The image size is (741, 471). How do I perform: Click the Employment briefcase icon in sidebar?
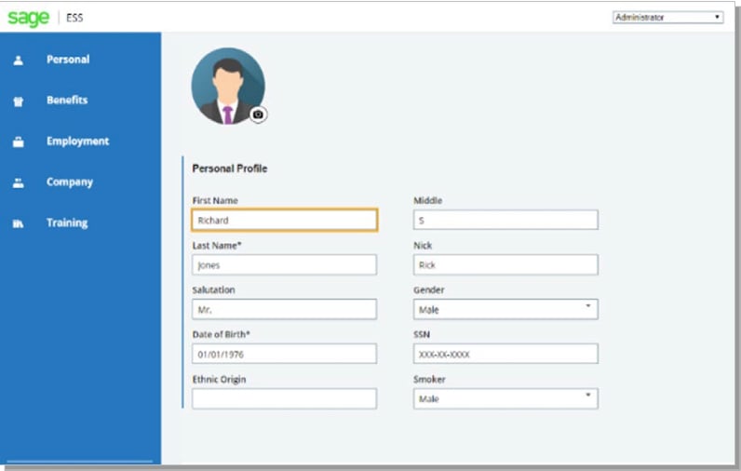pos(19,141)
